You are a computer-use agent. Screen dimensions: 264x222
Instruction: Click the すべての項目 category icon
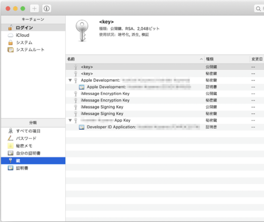click(11, 131)
